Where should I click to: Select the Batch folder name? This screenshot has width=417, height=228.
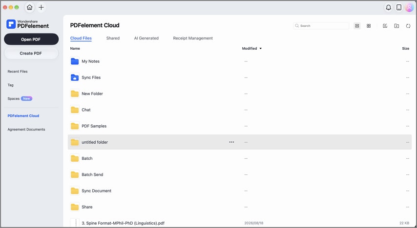click(x=87, y=158)
